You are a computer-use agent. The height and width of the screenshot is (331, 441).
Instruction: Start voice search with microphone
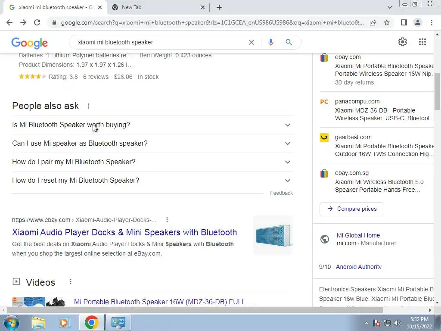click(270, 42)
